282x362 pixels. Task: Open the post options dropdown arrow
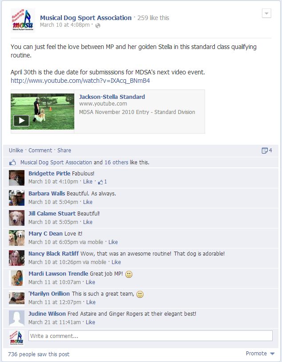click(x=266, y=13)
